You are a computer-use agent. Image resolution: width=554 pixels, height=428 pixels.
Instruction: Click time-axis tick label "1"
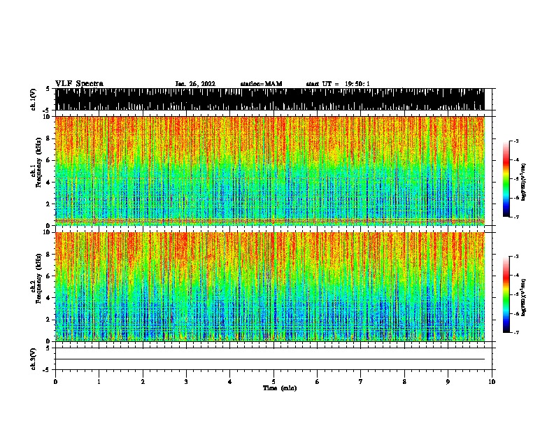pyautogui.click(x=99, y=382)
